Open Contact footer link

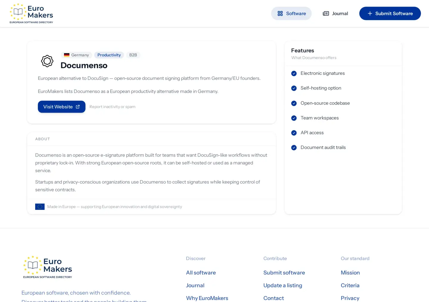point(273,298)
